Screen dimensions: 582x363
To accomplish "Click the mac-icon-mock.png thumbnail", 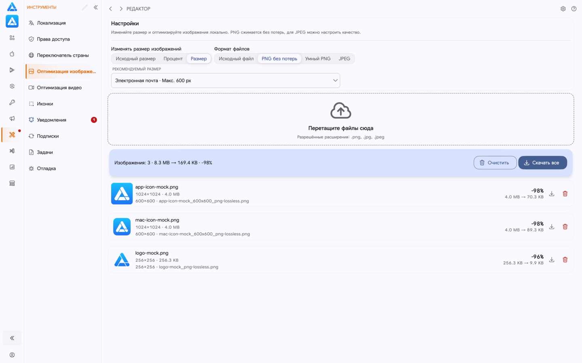I will click(x=122, y=227).
